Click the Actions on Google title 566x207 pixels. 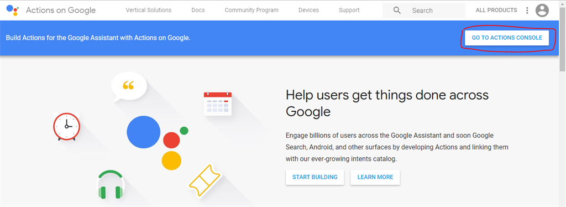click(61, 10)
